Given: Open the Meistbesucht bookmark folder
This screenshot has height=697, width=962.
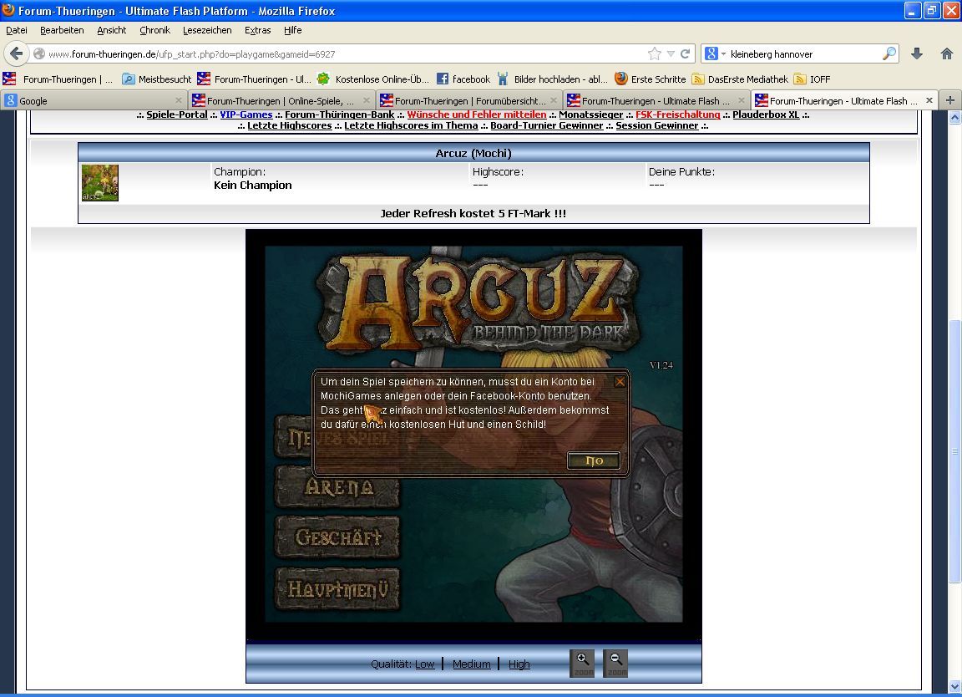Looking at the screenshot, I should (156, 79).
